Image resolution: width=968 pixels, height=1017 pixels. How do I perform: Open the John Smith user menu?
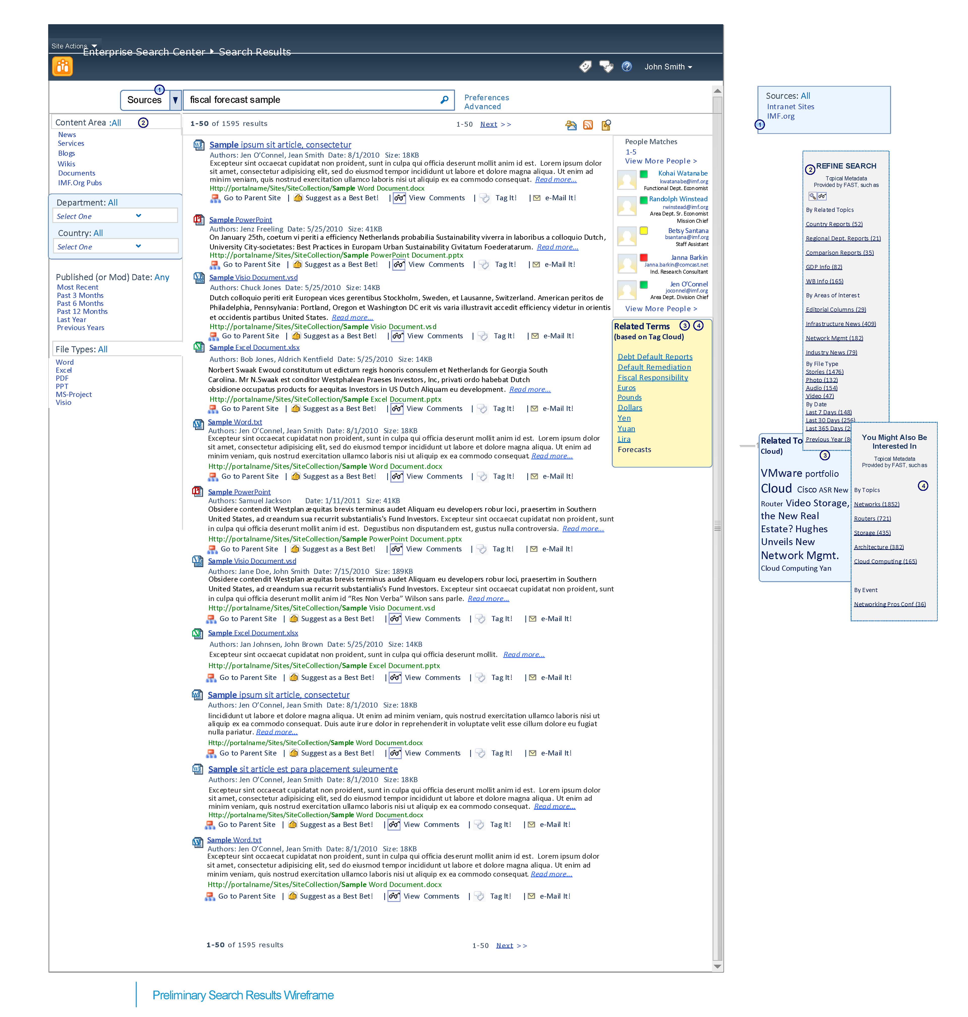click(x=668, y=67)
